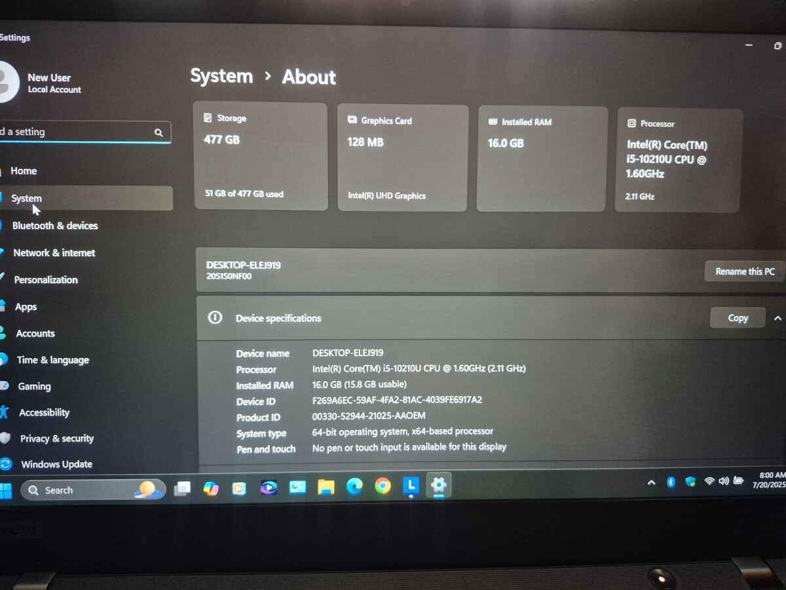786x590 pixels.
Task: Click the battery tray icon
Action: (x=738, y=480)
